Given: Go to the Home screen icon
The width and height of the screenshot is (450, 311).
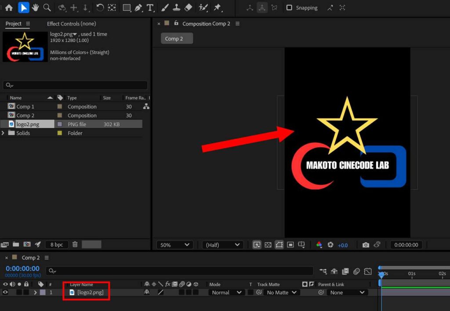Looking at the screenshot, I should pyautogui.click(x=9, y=8).
